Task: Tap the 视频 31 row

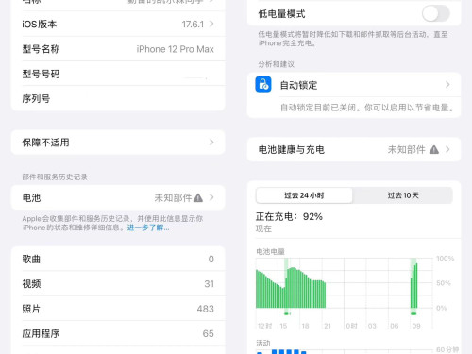Action: 118,284
